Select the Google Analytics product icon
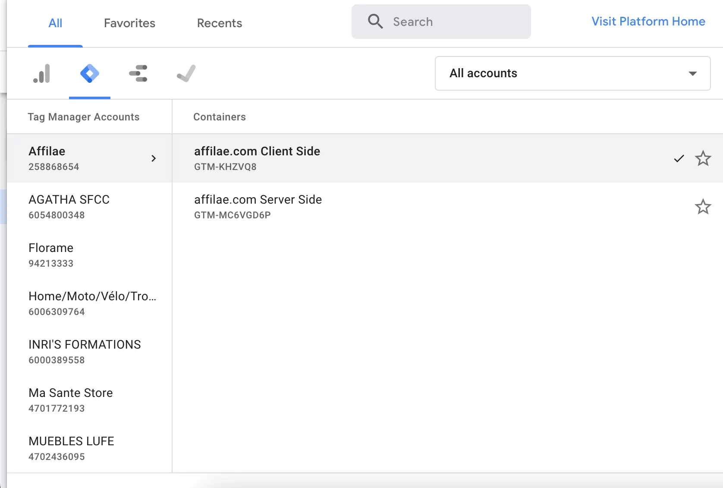 42,73
